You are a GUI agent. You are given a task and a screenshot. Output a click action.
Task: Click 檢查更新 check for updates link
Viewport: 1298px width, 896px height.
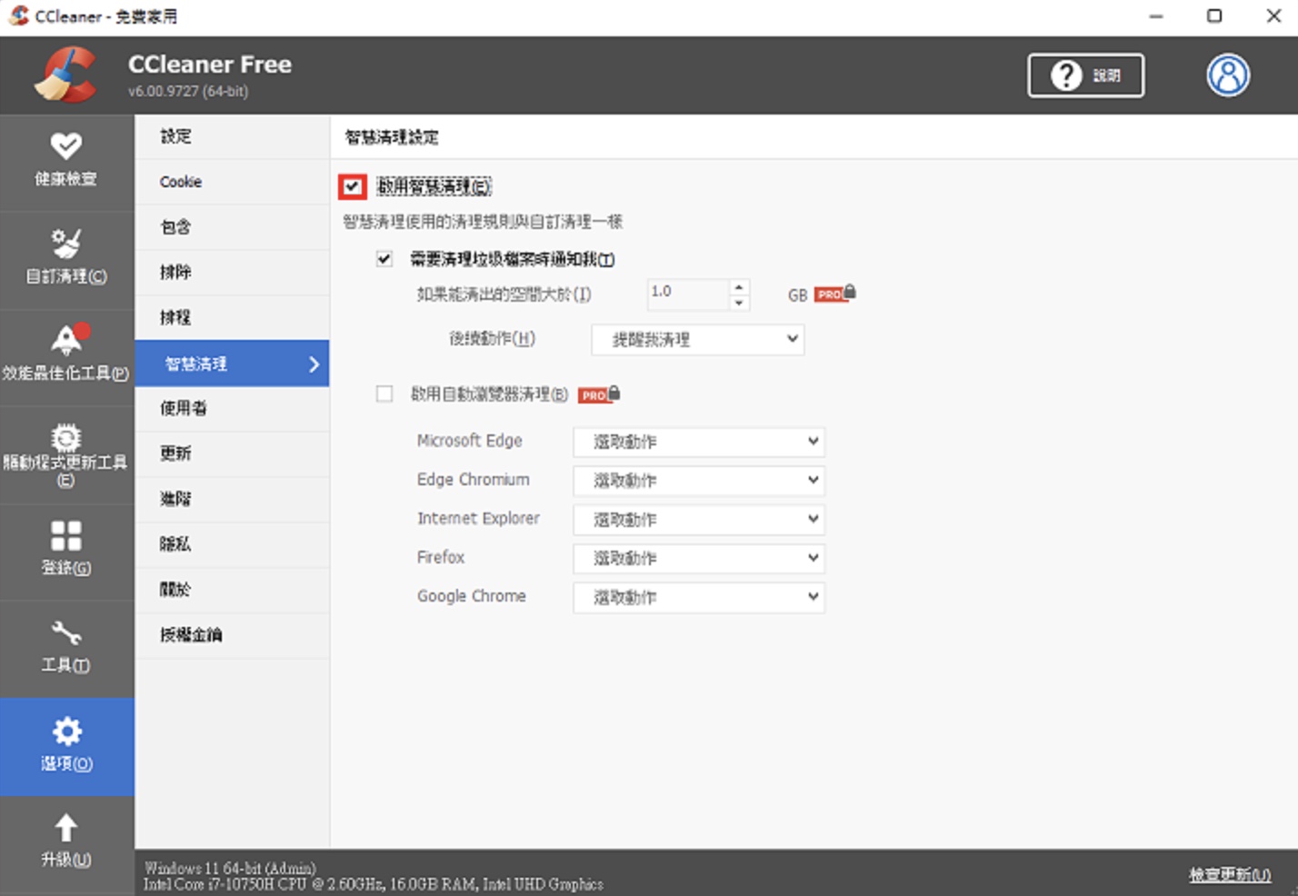pyautogui.click(x=1229, y=874)
